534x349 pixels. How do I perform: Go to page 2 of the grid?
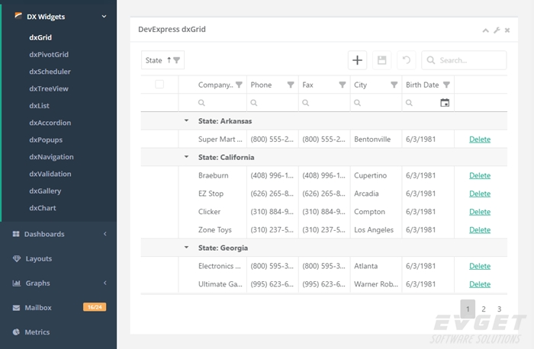click(x=484, y=309)
